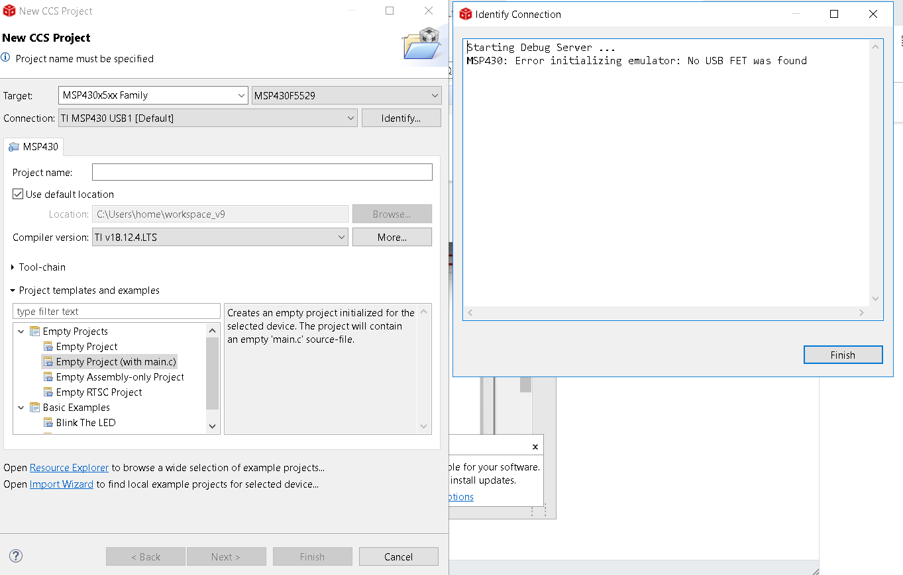Click the template description scrollbar down arrow
903x575 pixels.
pyautogui.click(x=424, y=427)
